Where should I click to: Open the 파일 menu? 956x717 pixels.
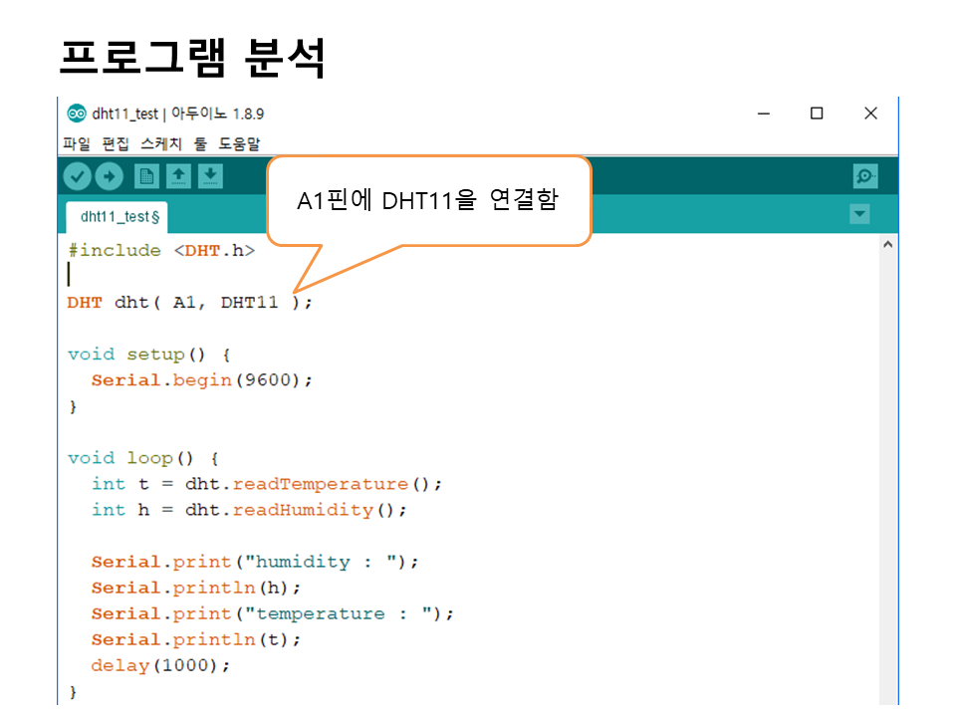pyautogui.click(x=77, y=143)
